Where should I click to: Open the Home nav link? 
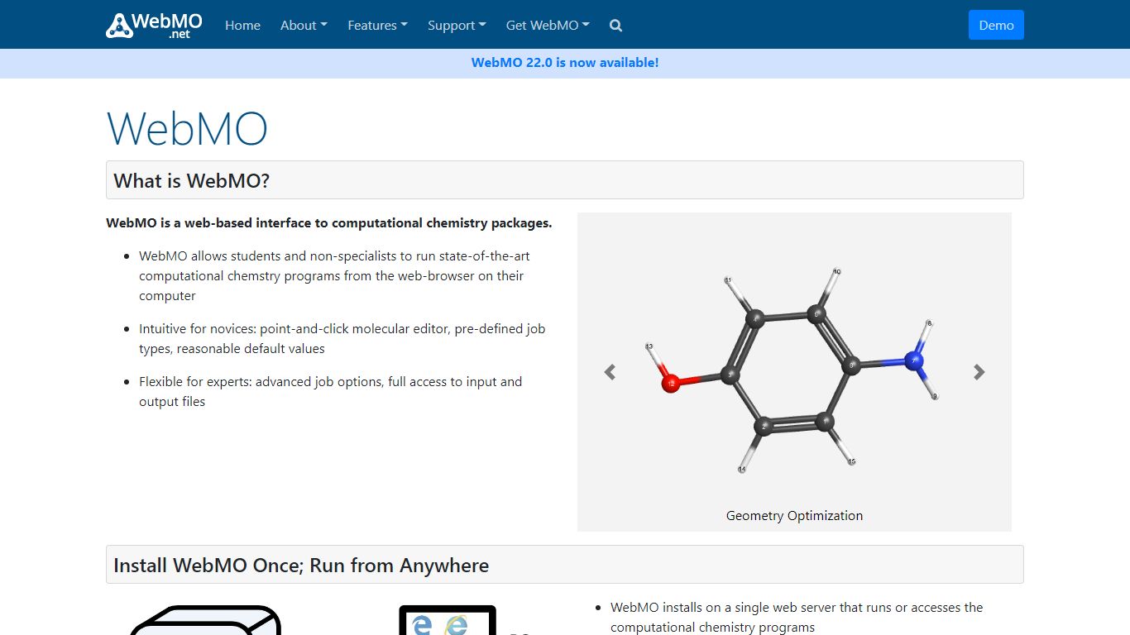[x=242, y=26]
